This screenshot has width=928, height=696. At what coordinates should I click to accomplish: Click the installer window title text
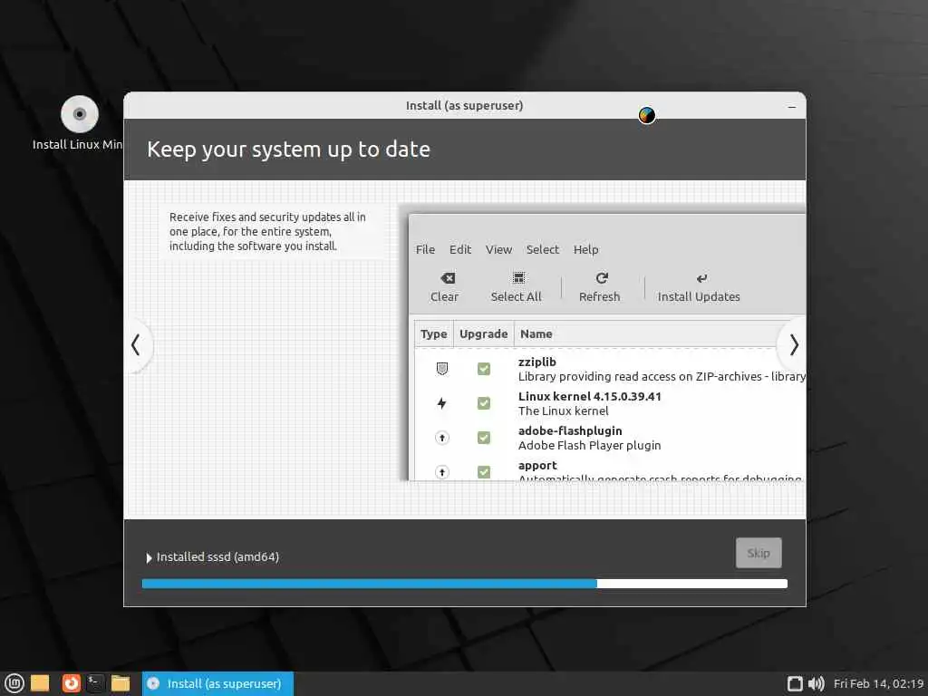(464, 105)
